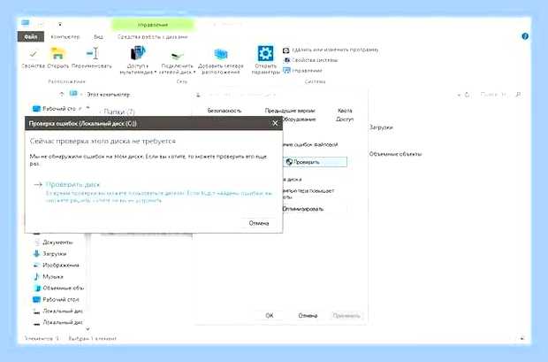The image size is (548, 362).
Task: Switch to Квота properties tab
Action: pos(345,111)
